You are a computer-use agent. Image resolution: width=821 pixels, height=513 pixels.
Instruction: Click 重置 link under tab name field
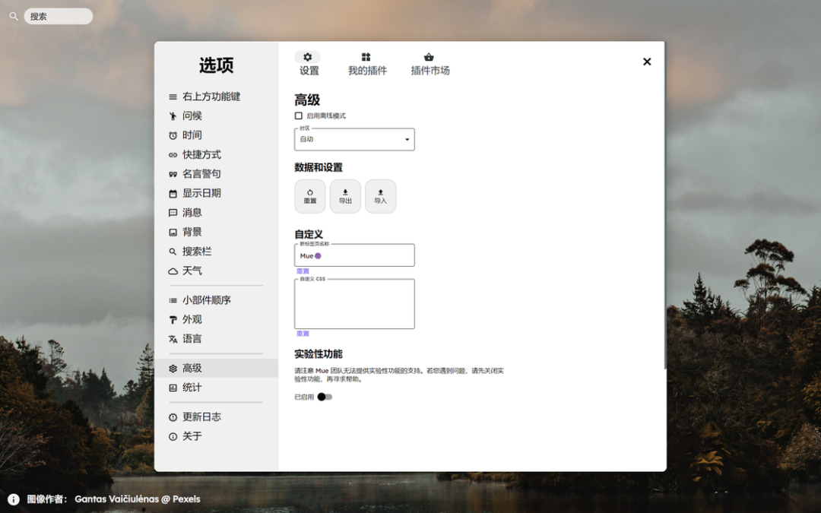tap(303, 271)
